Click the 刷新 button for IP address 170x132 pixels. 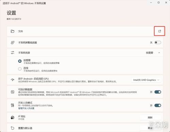coord(150,117)
